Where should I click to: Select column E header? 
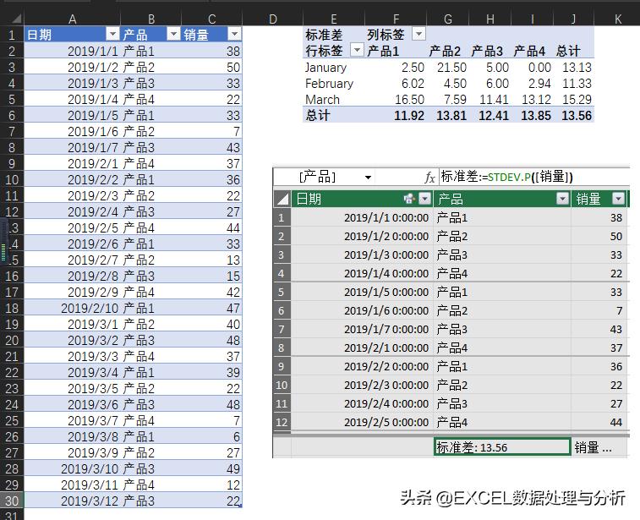click(x=333, y=19)
